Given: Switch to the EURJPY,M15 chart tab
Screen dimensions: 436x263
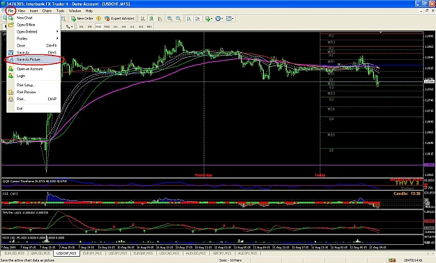Looking at the screenshot, I should click(92, 253).
